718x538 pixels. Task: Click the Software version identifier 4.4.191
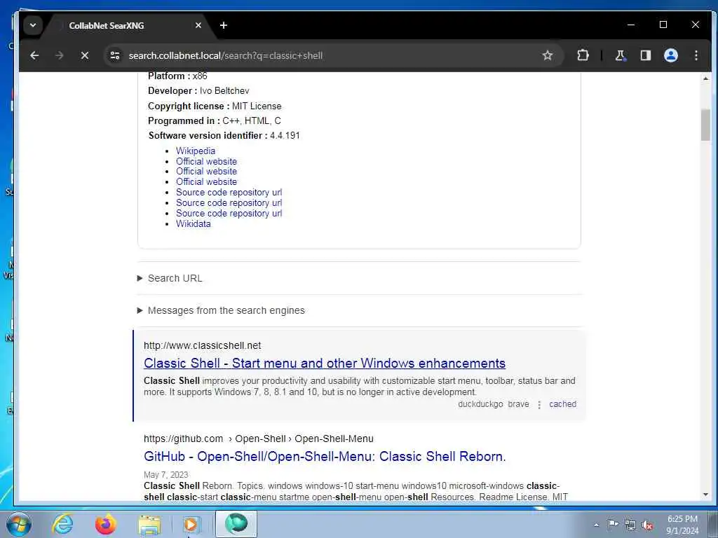pos(224,135)
